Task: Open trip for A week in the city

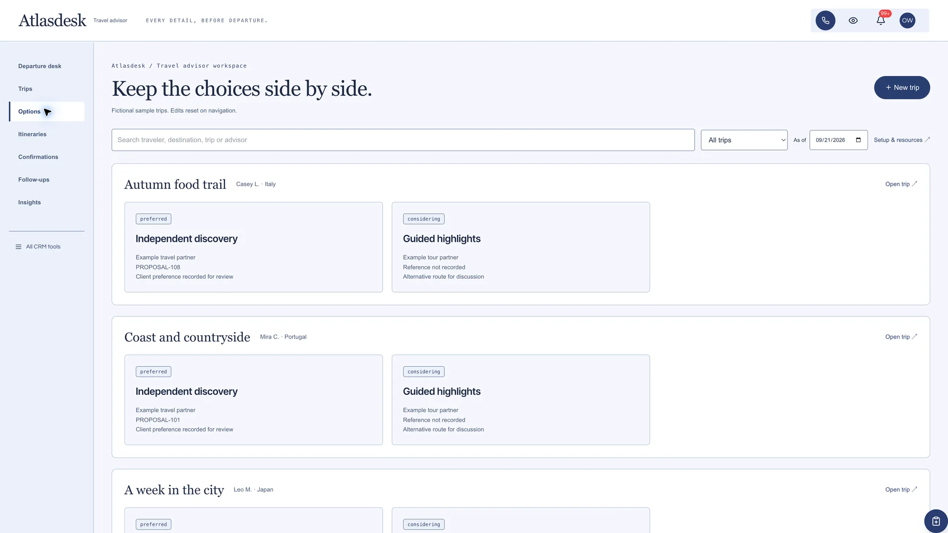Action: 901,490
